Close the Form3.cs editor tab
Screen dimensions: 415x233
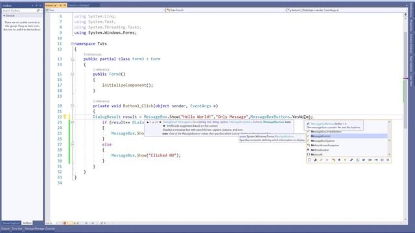(x=65, y=5)
